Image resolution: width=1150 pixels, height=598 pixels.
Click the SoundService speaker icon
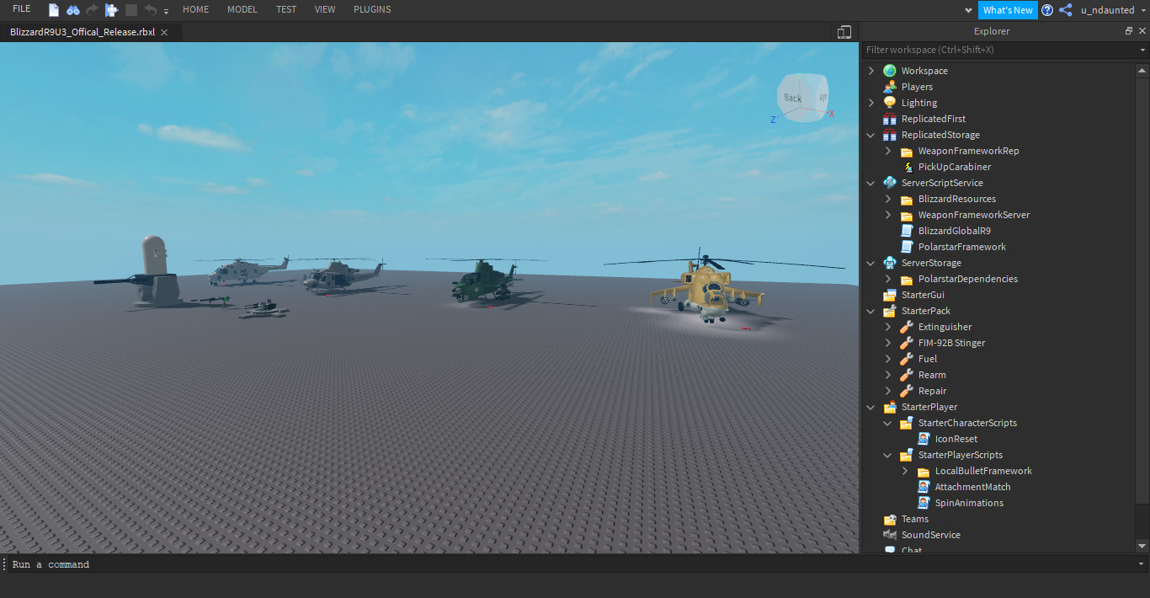click(x=890, y=535)
